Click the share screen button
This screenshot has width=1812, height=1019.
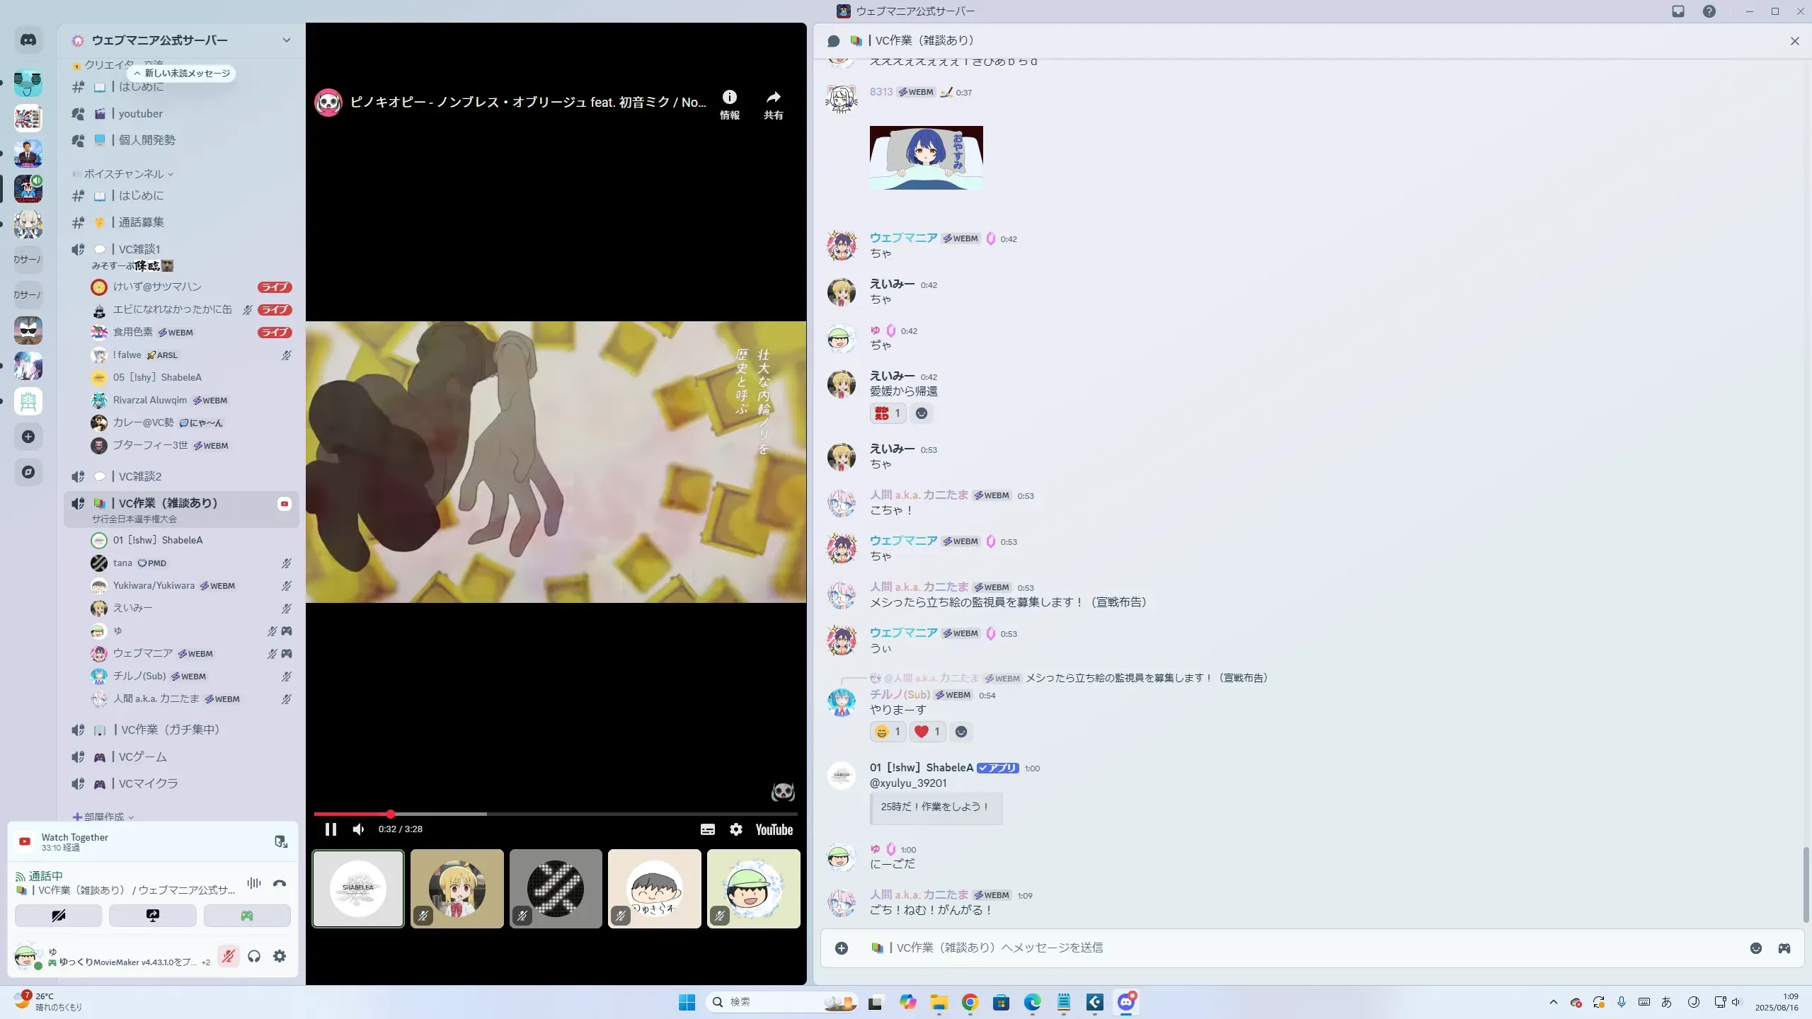pyautogui.click(x=152, y=916)
